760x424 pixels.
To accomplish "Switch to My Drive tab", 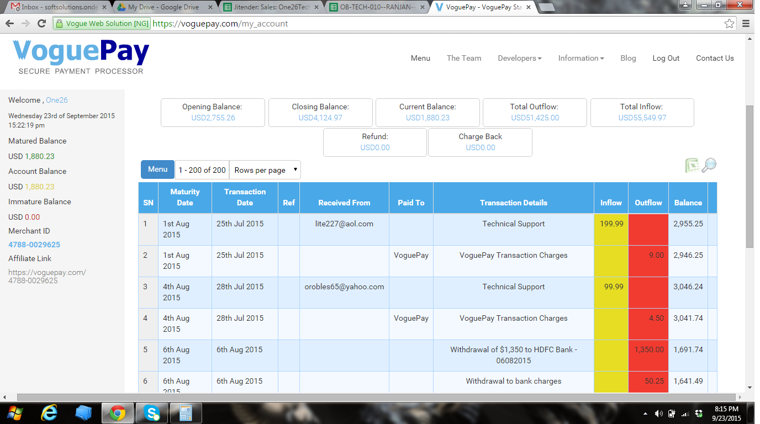I will point(164,7).
